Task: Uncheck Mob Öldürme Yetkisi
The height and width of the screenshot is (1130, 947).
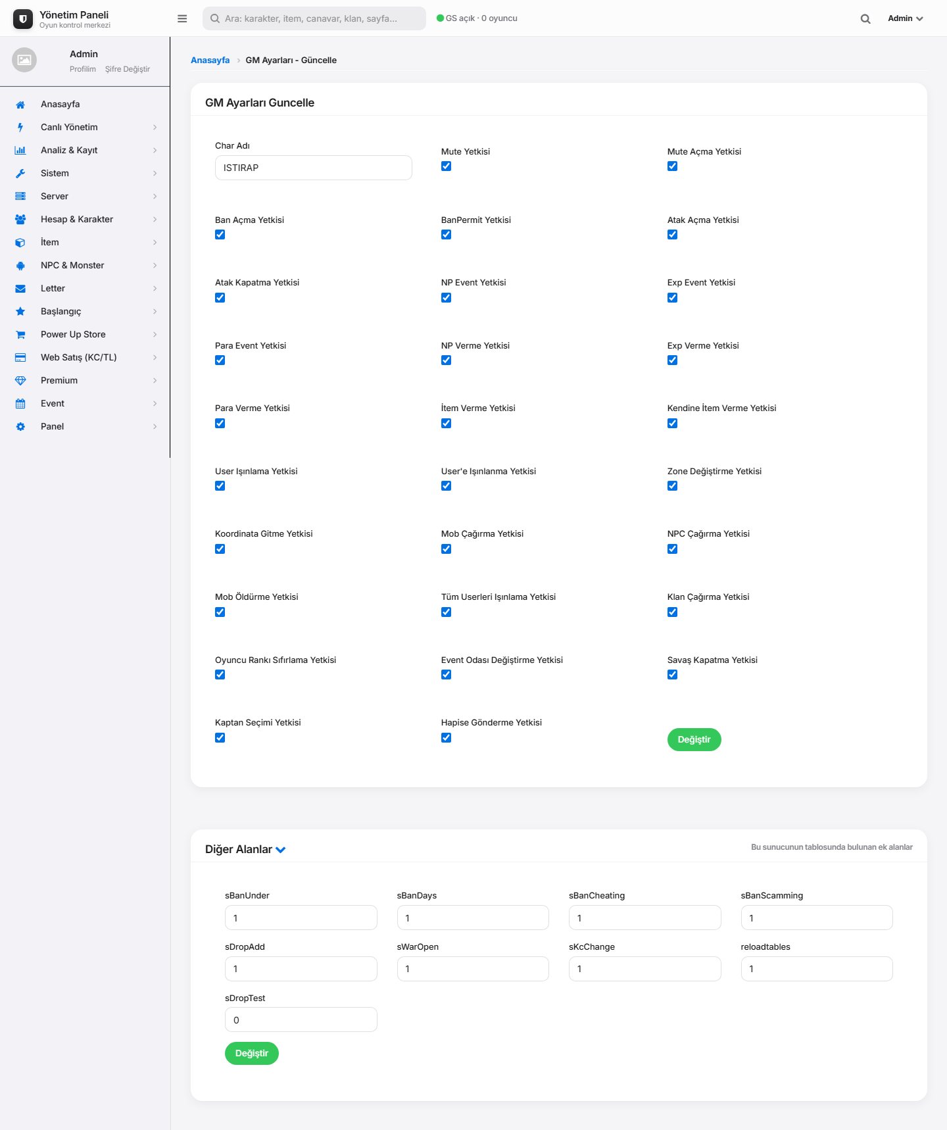Action: 220,612
